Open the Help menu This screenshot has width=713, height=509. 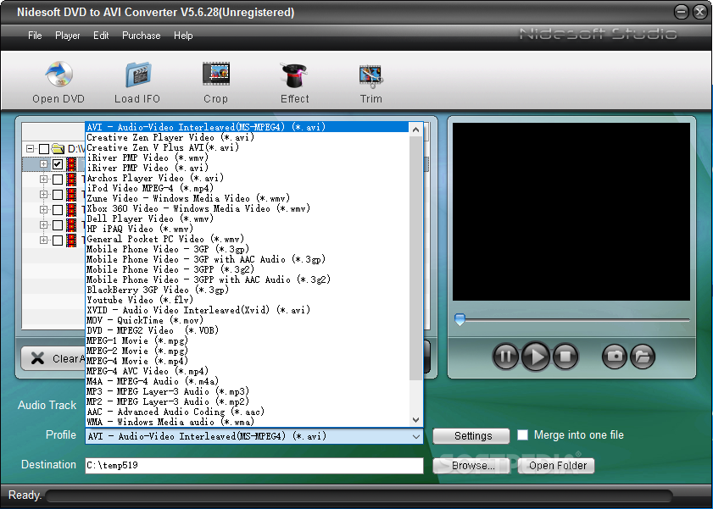click(183, 36)
